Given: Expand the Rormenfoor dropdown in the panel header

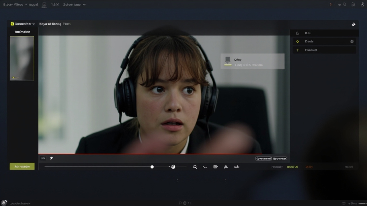Looking at the screenshot, I should [x=25, y=24].
